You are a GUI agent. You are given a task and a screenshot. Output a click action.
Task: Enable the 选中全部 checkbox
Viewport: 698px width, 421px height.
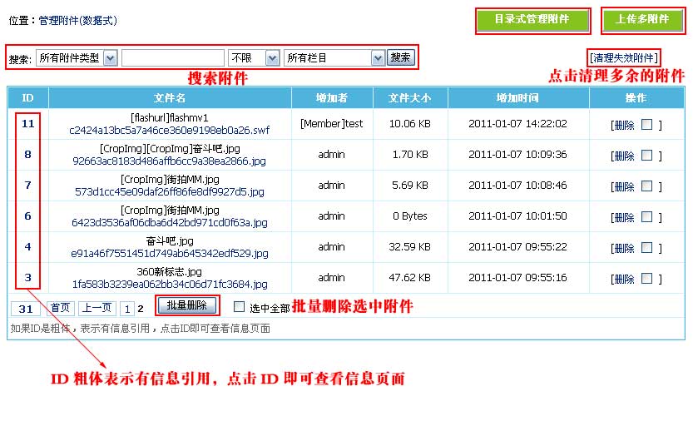tap(240, 306)
